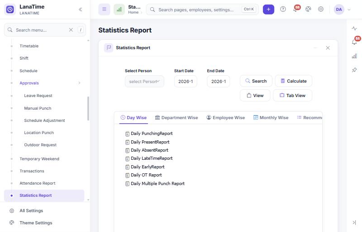Switch to the Day Wise tab
Screen dimensions: 362x232
click(x=133, y=118)
